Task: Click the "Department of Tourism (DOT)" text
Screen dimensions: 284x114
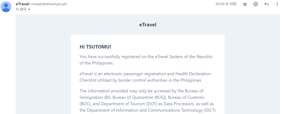Action: tap(128, 104)
